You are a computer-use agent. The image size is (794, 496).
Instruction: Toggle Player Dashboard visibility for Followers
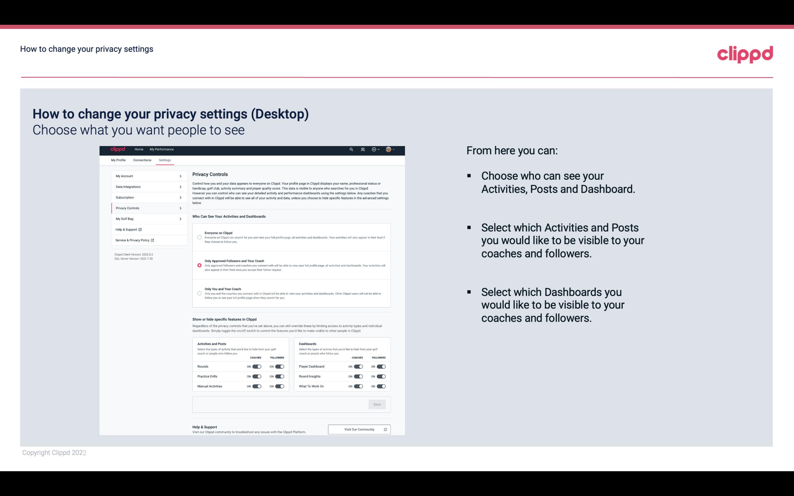click(x=381, y=366)
